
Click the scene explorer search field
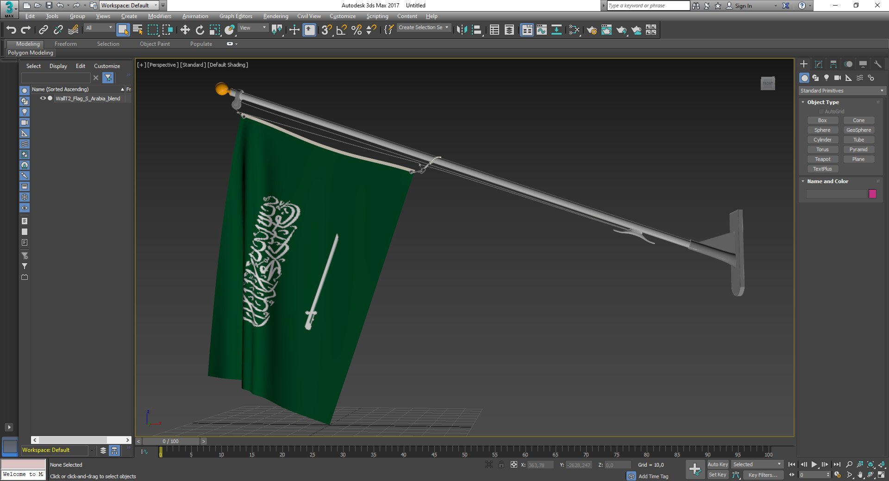point(56,78)
